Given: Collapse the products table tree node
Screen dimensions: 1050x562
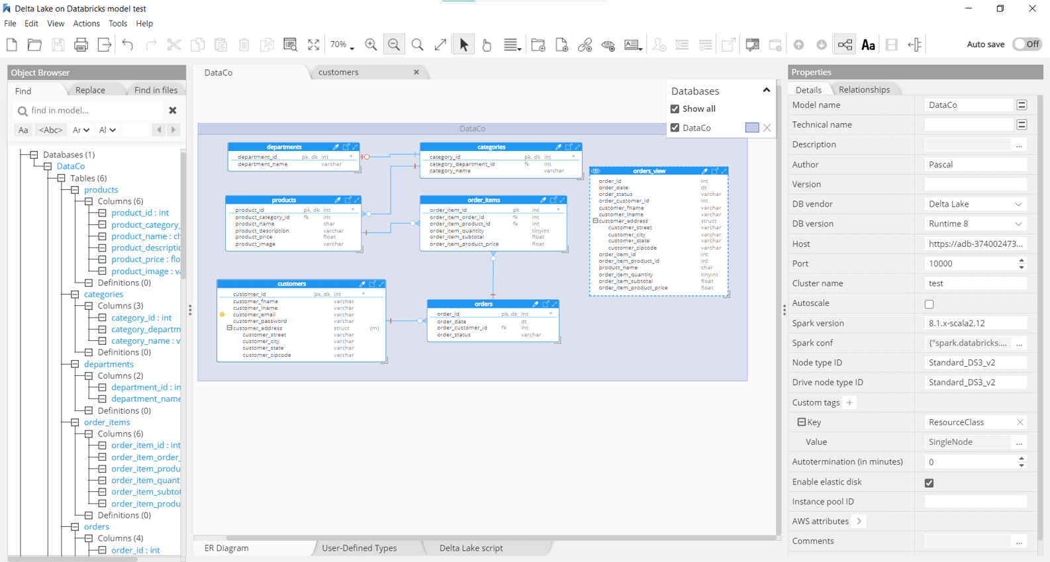Looking at the screenshot, I should point(75,190).
